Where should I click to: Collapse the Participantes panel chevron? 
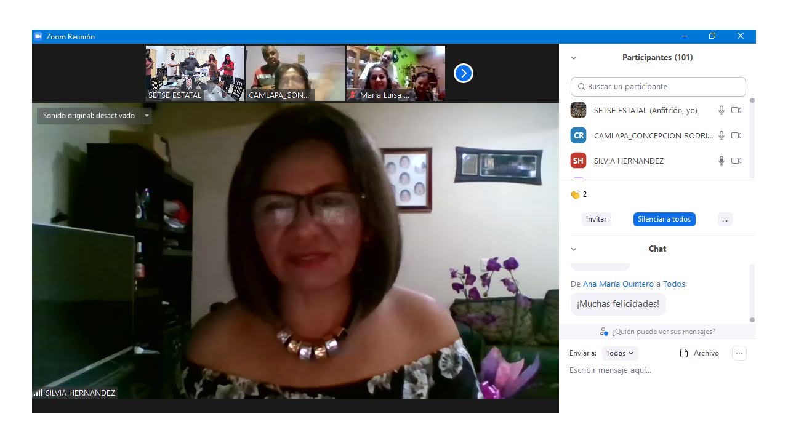(x=574, y=58)
